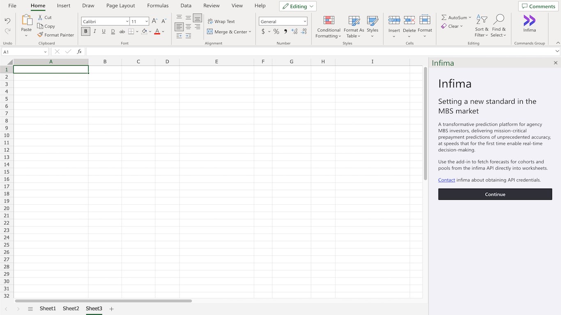Apply borders to the cell
The height and width of the screenshot is (315, 561).
click(x=131, y=32)
